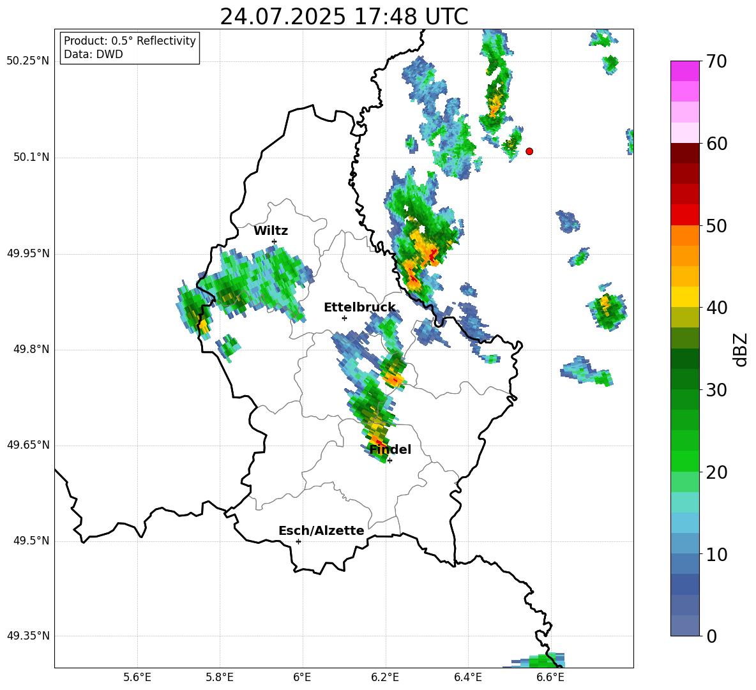Click the 40 value on colorbar
Image resolution: width=756 pixels, height=690 pixels.
pos(716,308)
